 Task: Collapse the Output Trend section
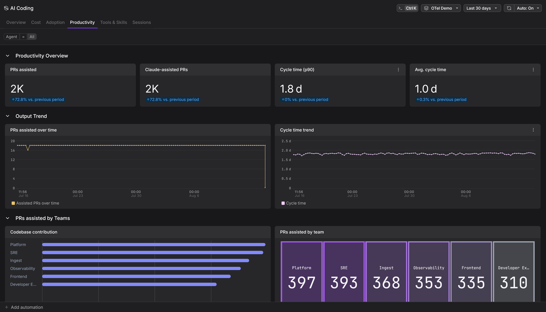tap(7, 116)
